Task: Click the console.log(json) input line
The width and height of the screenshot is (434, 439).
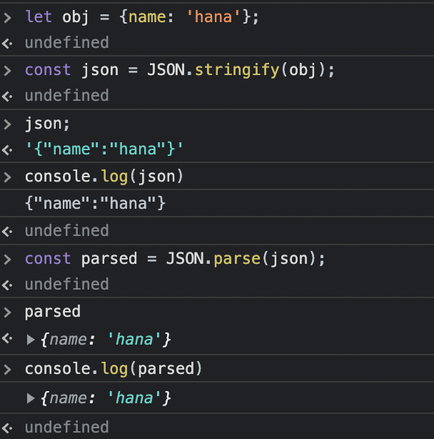Action: click(x=104, y=177)
